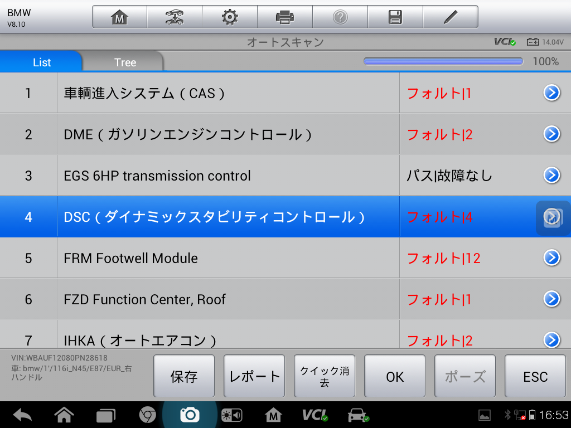
Task: Open the gallery image icon in system tray
Action: coord(485,415)
